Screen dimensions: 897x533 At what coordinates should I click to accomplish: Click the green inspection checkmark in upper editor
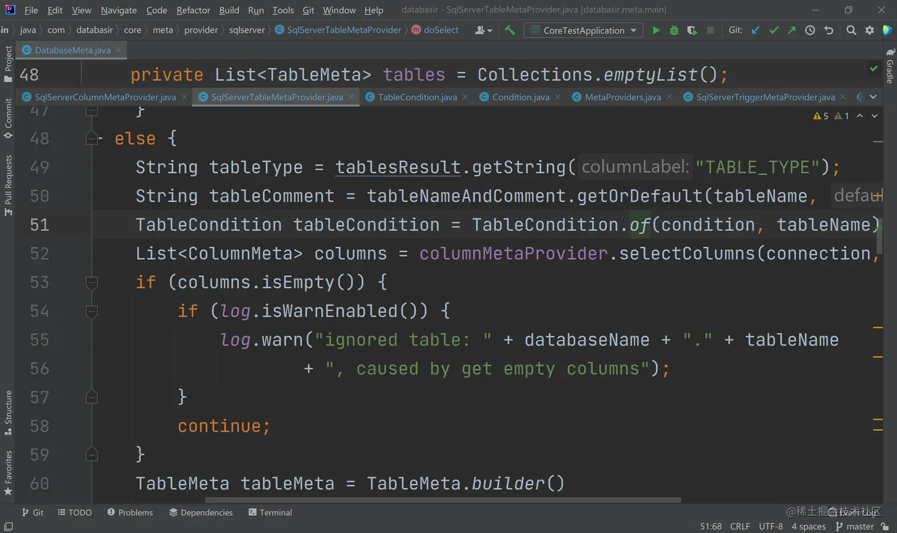click(874, 69)
